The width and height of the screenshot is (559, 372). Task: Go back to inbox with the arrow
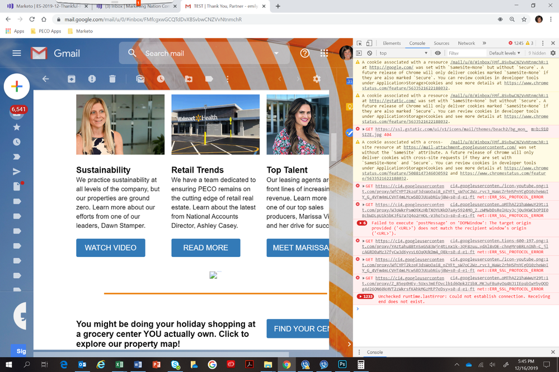click(46, 79)
